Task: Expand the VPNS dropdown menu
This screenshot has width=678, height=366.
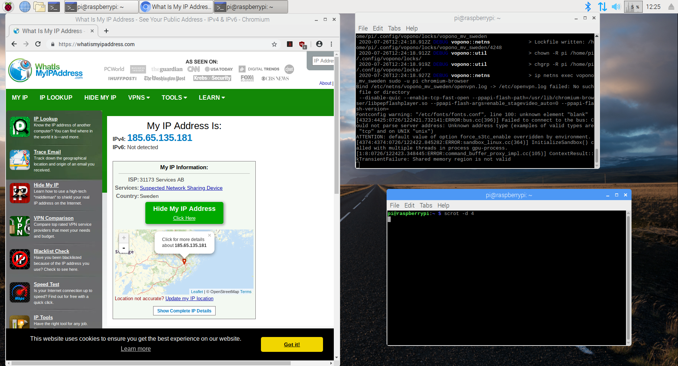Action: point(139,97)
